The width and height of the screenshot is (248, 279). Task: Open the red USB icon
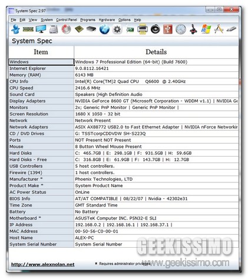click(x=168, y=29)
